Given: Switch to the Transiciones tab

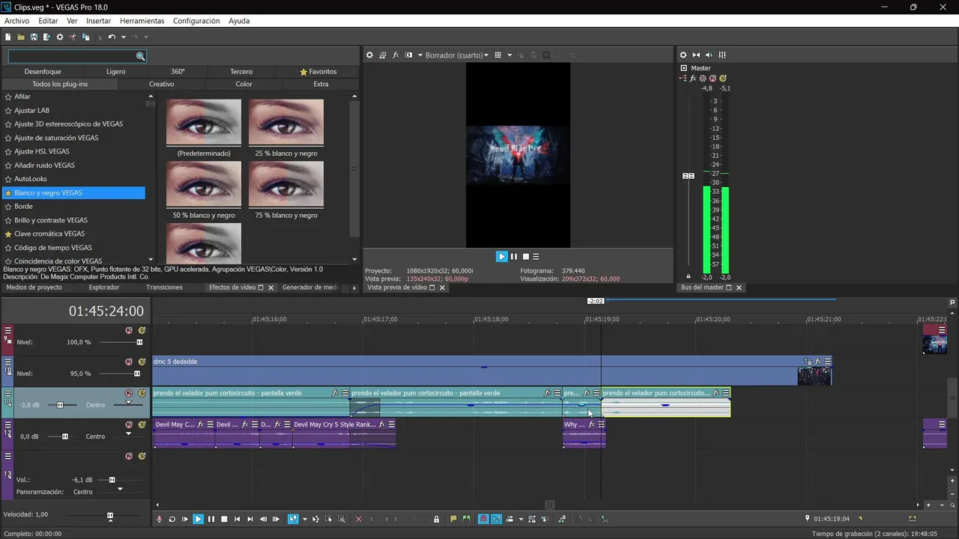Looking at the screenshot, I should (164, 287).
